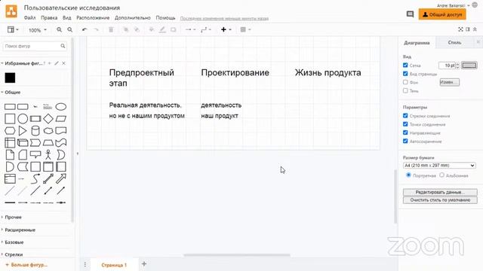483x271 pixels.
Task: Open the A4 paper size dropdown
Action: (x=439, y=166)
